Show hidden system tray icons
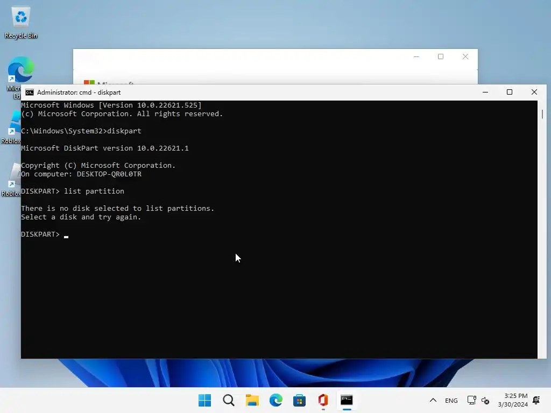 (433, 400)
